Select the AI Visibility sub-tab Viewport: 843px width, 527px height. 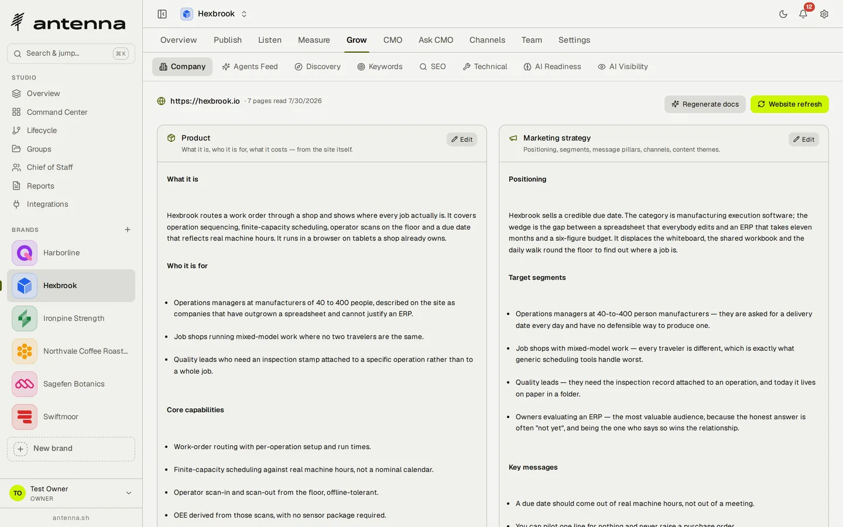point(623,67)
